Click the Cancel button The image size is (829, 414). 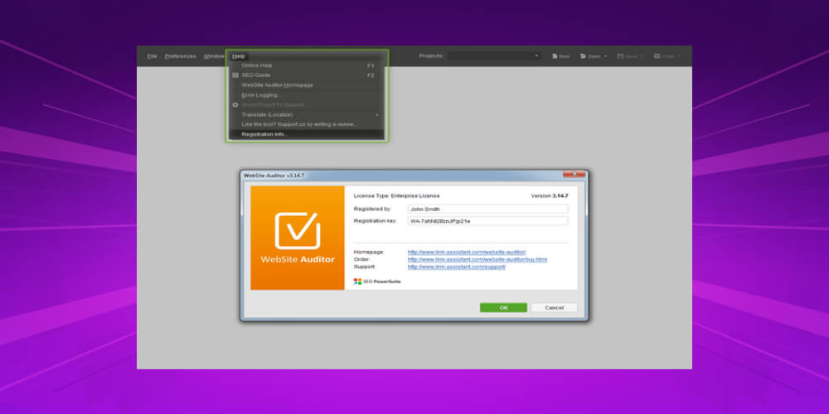pyautogui.click(x=554, y=307)
